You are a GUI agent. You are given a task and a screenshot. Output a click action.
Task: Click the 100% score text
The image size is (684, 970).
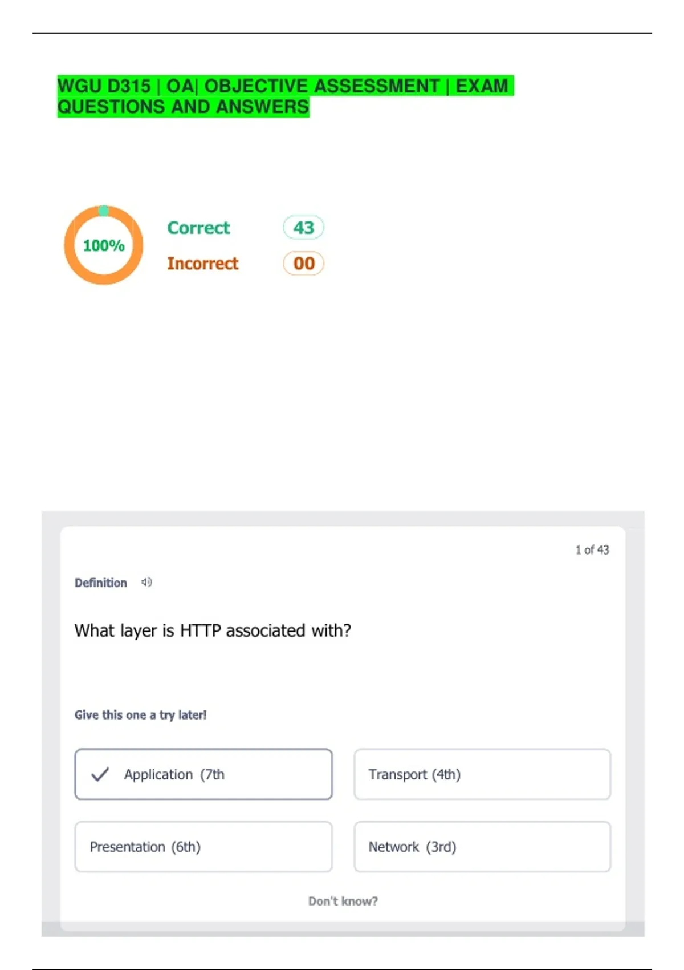click(104, 246)
